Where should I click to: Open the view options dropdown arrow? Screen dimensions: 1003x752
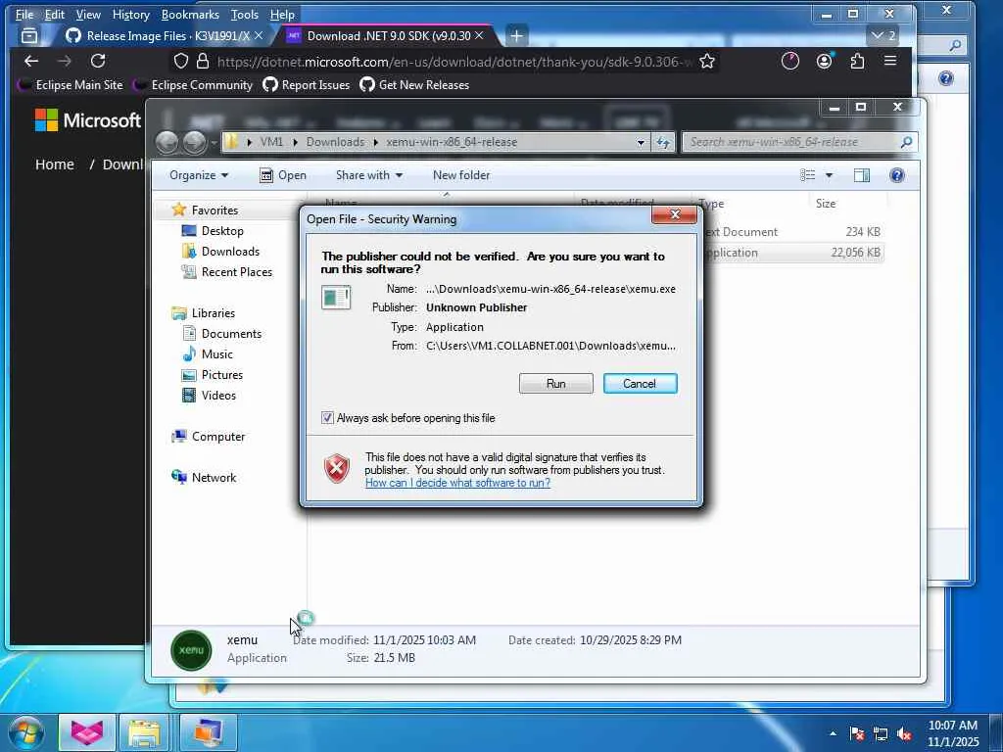(829, 175)
